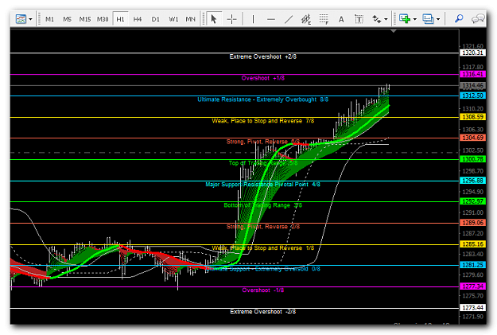
Task: Select the Fibonacci retracement tool
Action: (324, 19)
